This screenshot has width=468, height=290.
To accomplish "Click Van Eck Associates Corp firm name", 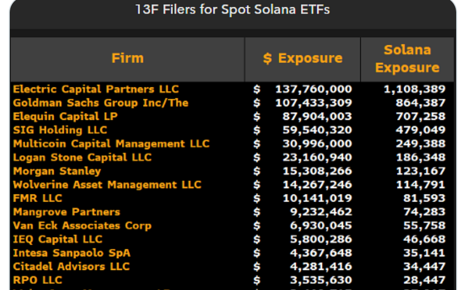I will click(x=82, y=226).
